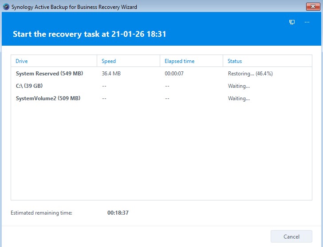Click the 36.4 MB speed value
323x247 pixels.
pyautogui.click(x=111, y=74)
